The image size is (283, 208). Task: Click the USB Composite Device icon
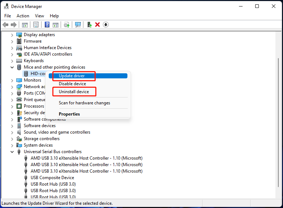tap(26, 178)
